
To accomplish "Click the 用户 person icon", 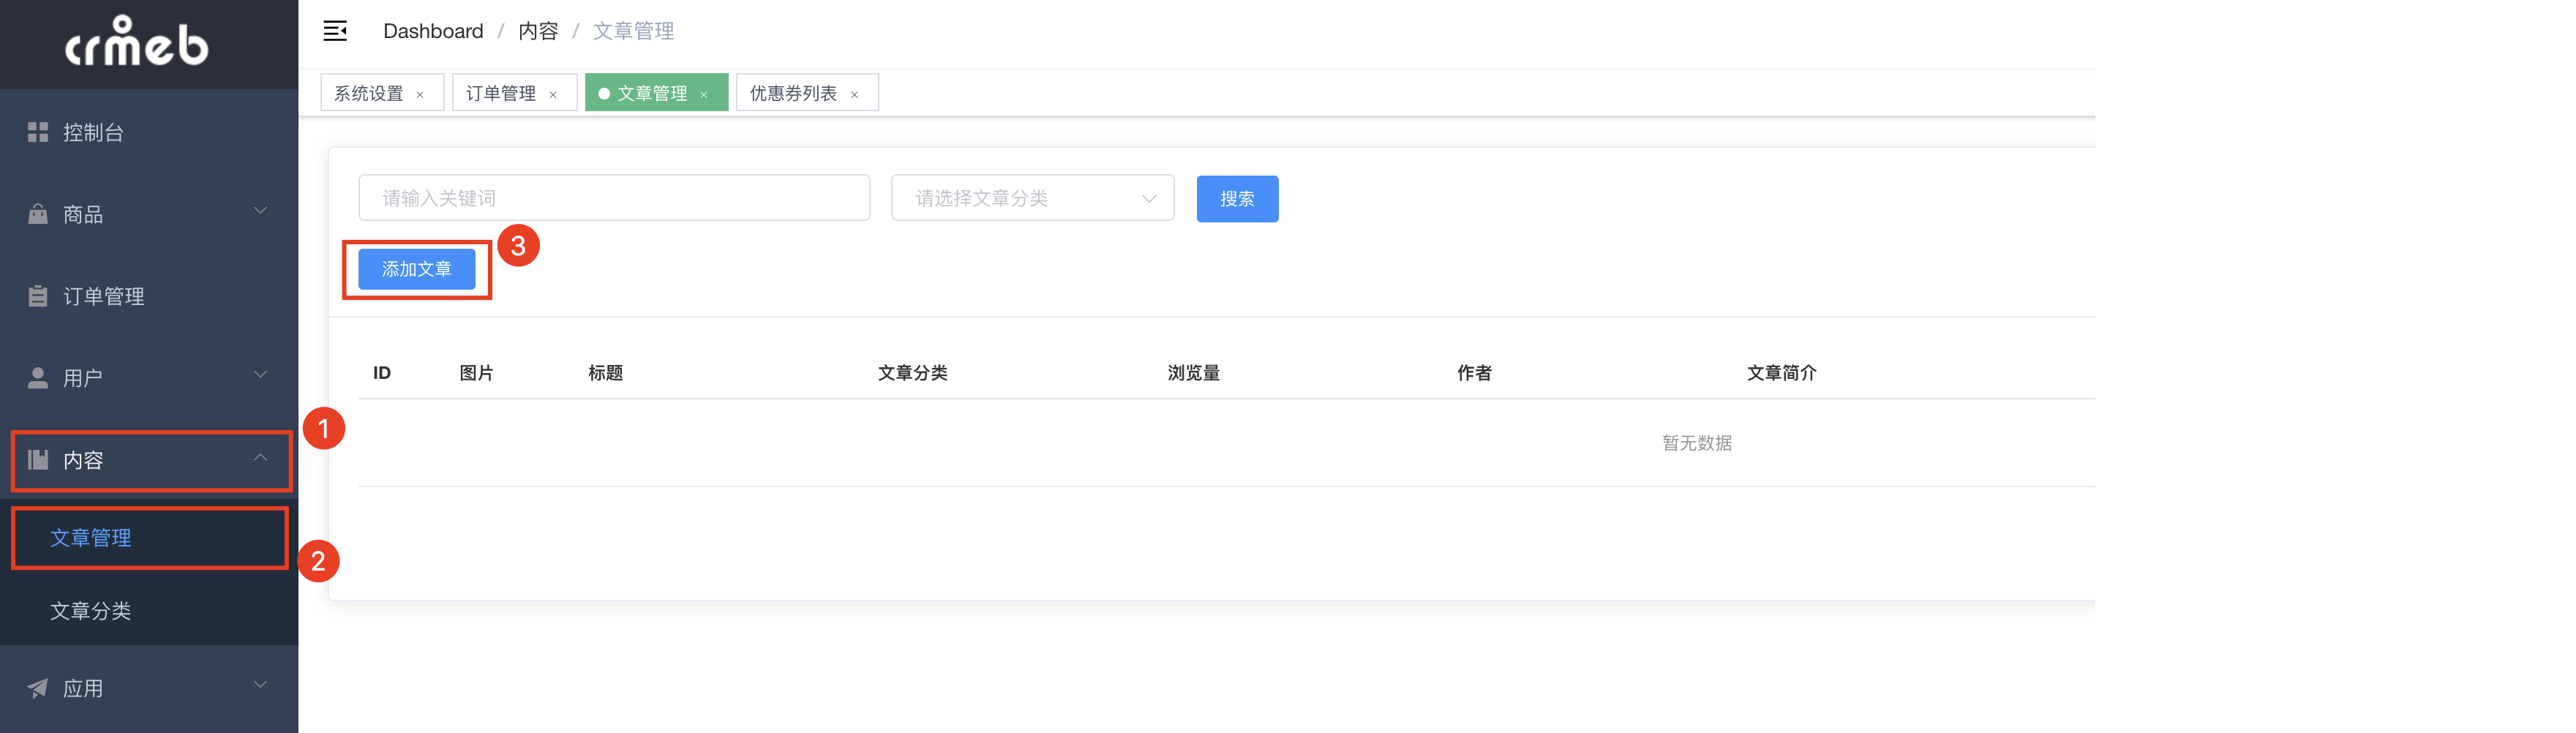I will (38, 378).
